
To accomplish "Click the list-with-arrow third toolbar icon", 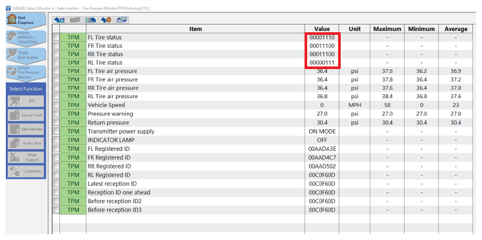I will point(90,20).
